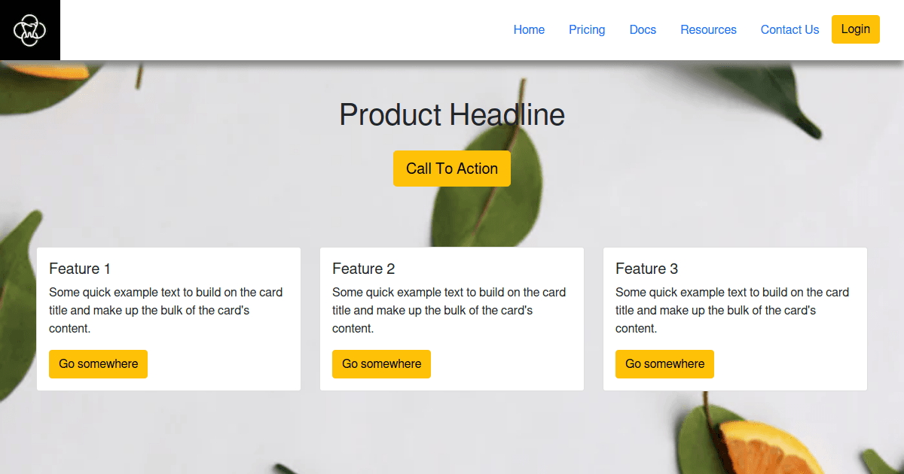
Task: Click the Call To Action button
Action: point(452,169)
